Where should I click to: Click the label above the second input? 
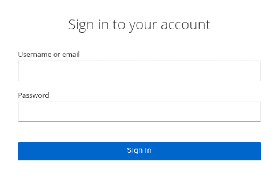pyautogui.click(x=34, y=95)
